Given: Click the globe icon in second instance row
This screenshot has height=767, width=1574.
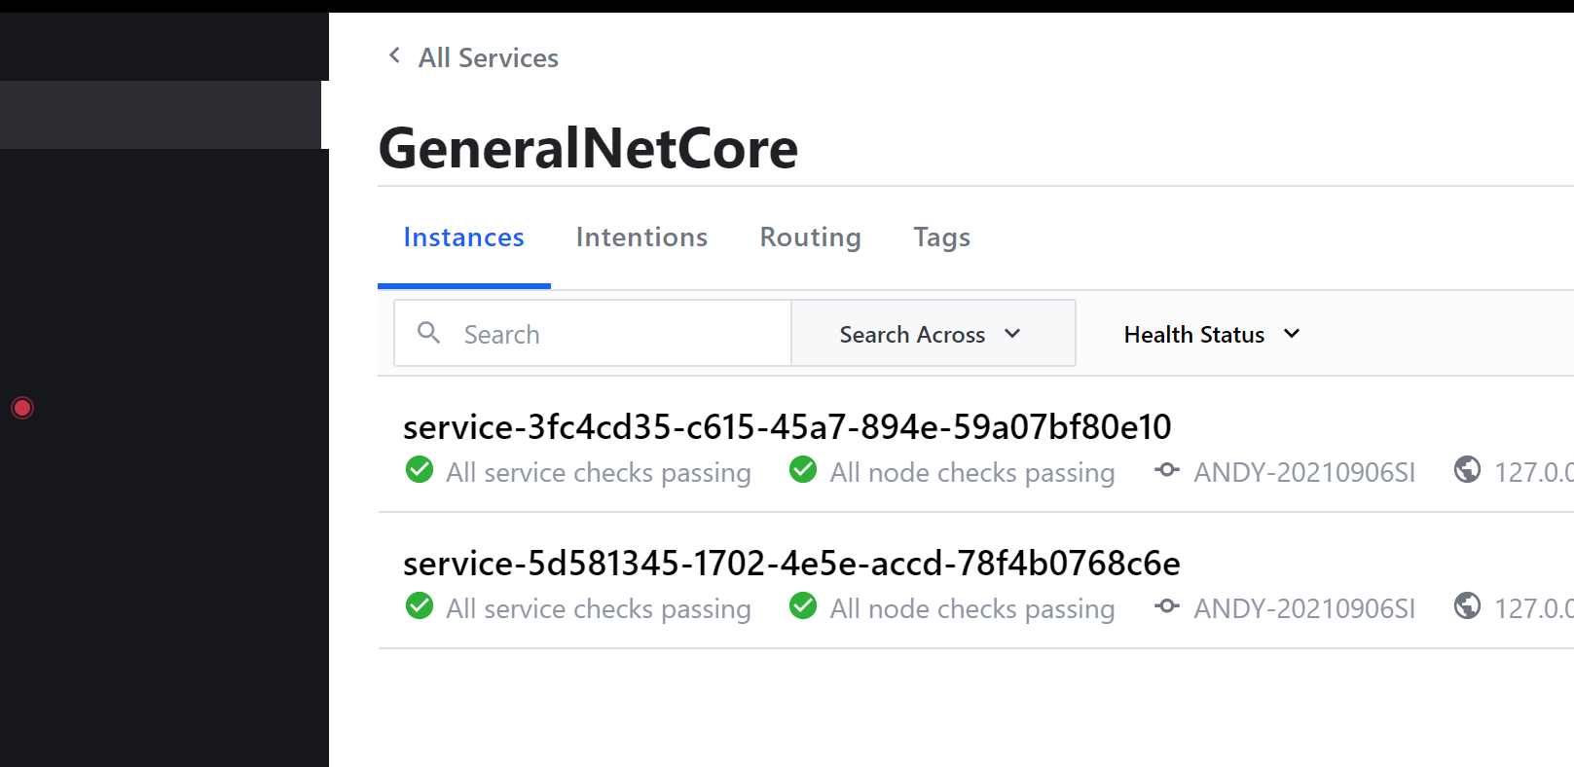Looking at the screenshot, I should (1467, 606).
